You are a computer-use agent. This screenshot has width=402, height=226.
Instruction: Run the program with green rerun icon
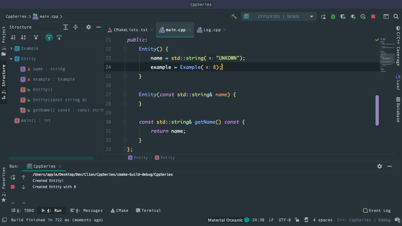(x=323, y=16)
